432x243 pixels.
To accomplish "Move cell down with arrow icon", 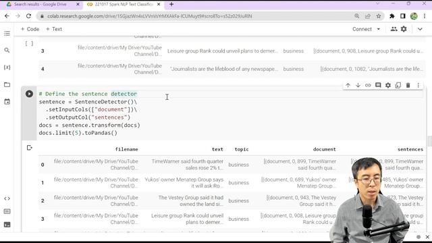I will pos(358,86).
